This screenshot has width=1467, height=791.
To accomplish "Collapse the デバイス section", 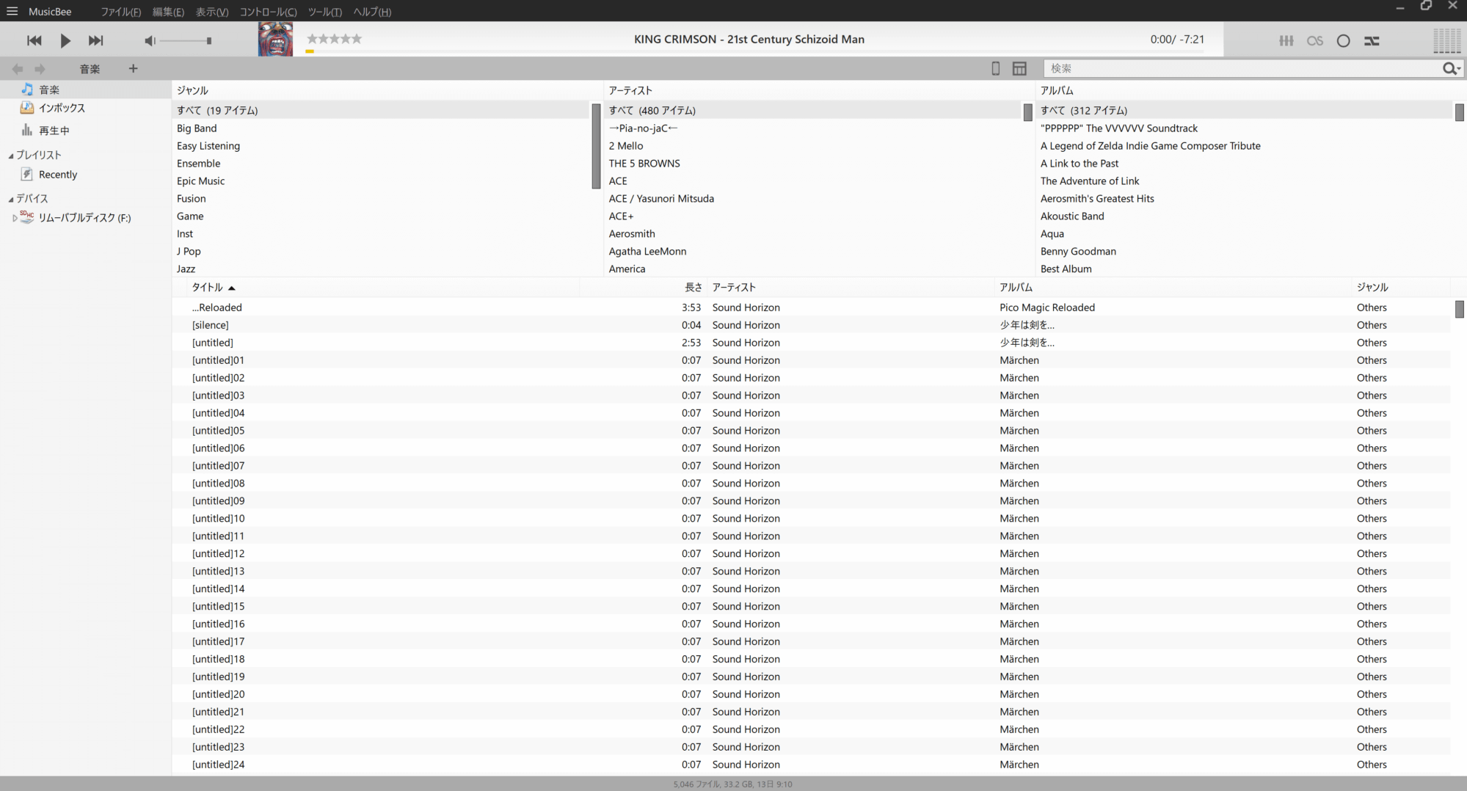I will (x=11, y=199).
